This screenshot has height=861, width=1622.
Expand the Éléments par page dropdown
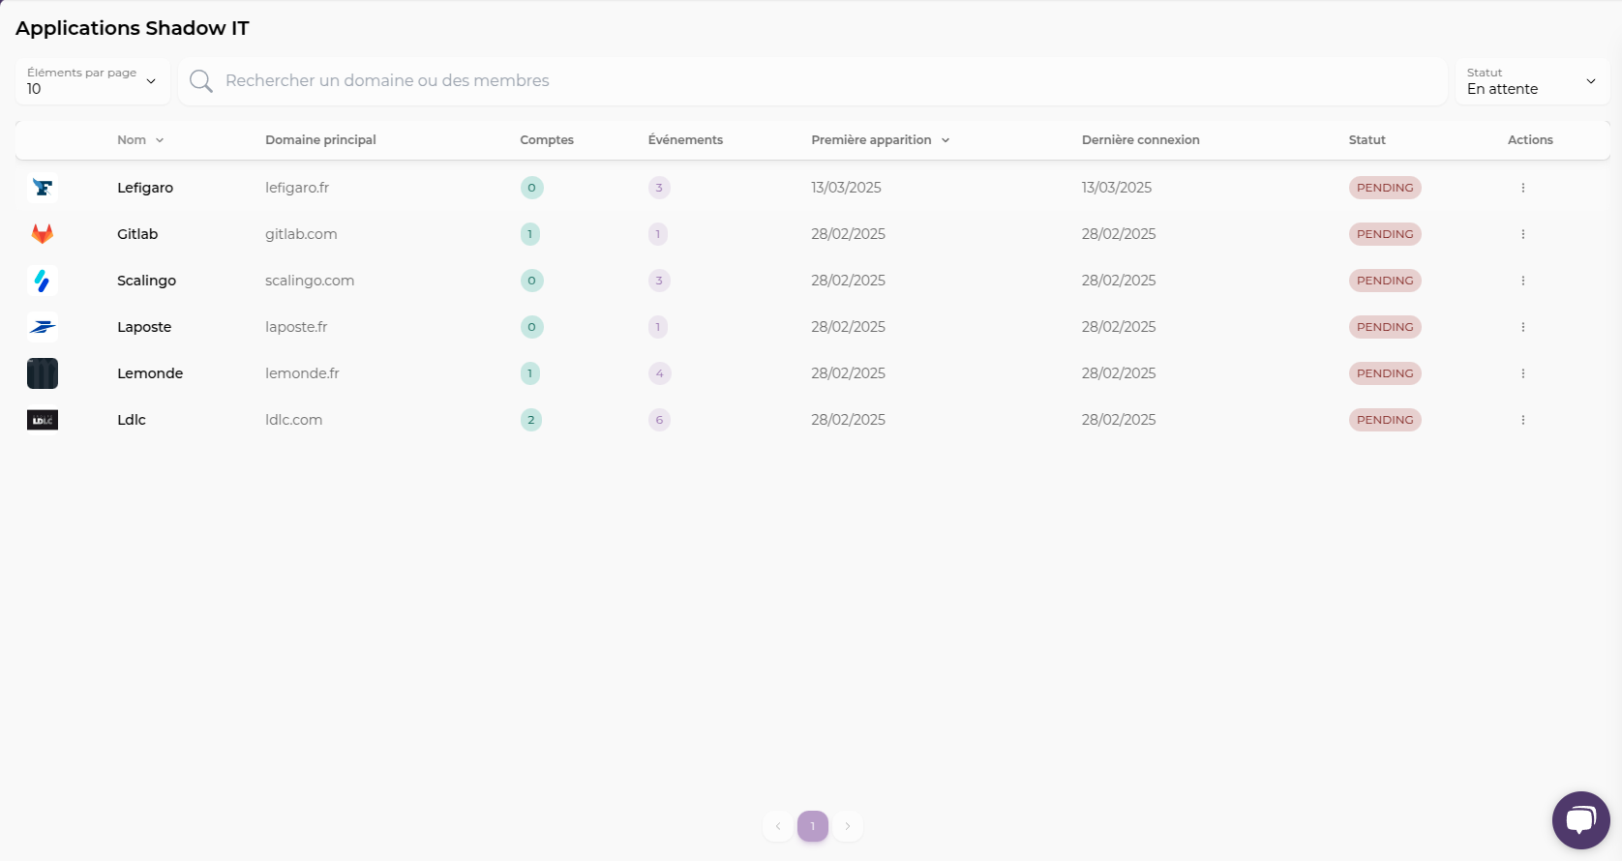click(92, 81)
